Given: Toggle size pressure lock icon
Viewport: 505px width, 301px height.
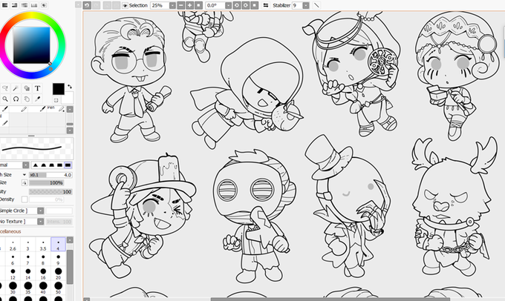Looking at the screenshot, I should [25, 183].
